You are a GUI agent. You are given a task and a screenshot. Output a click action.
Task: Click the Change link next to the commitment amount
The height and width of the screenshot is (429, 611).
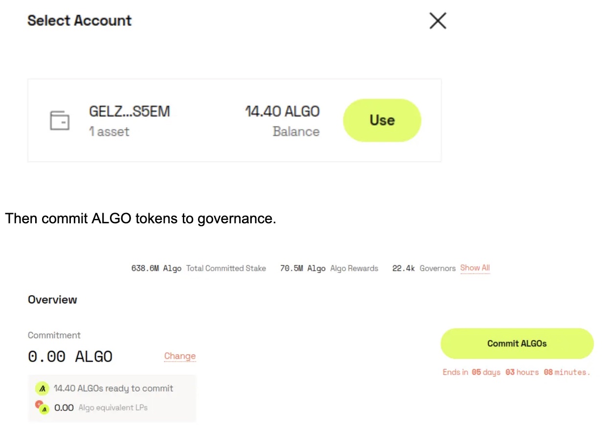179,356
